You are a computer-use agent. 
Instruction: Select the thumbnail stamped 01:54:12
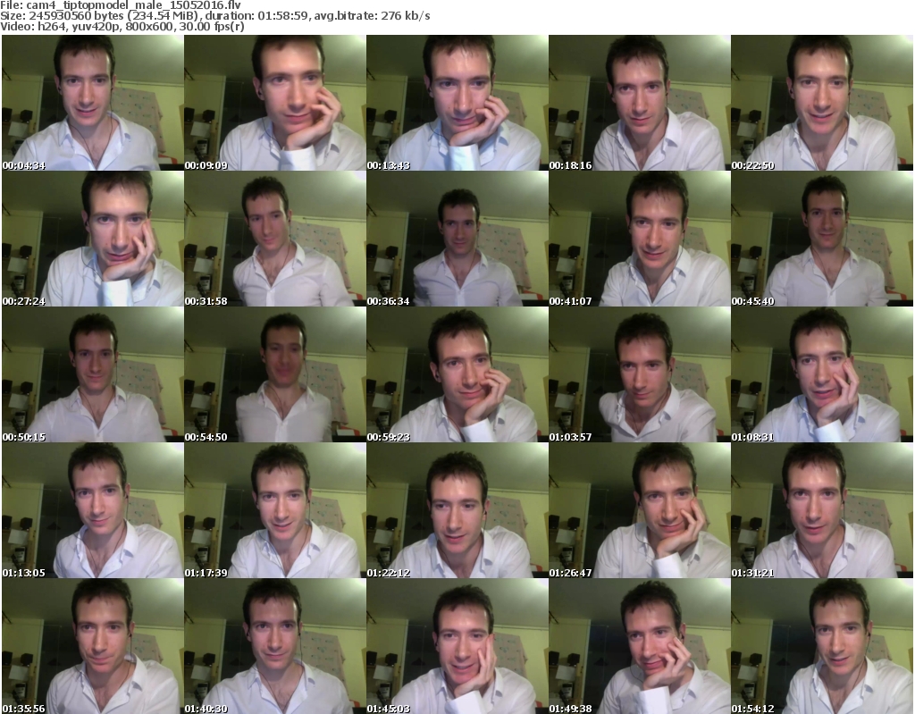pyautogui.click(x=822, y=646)
